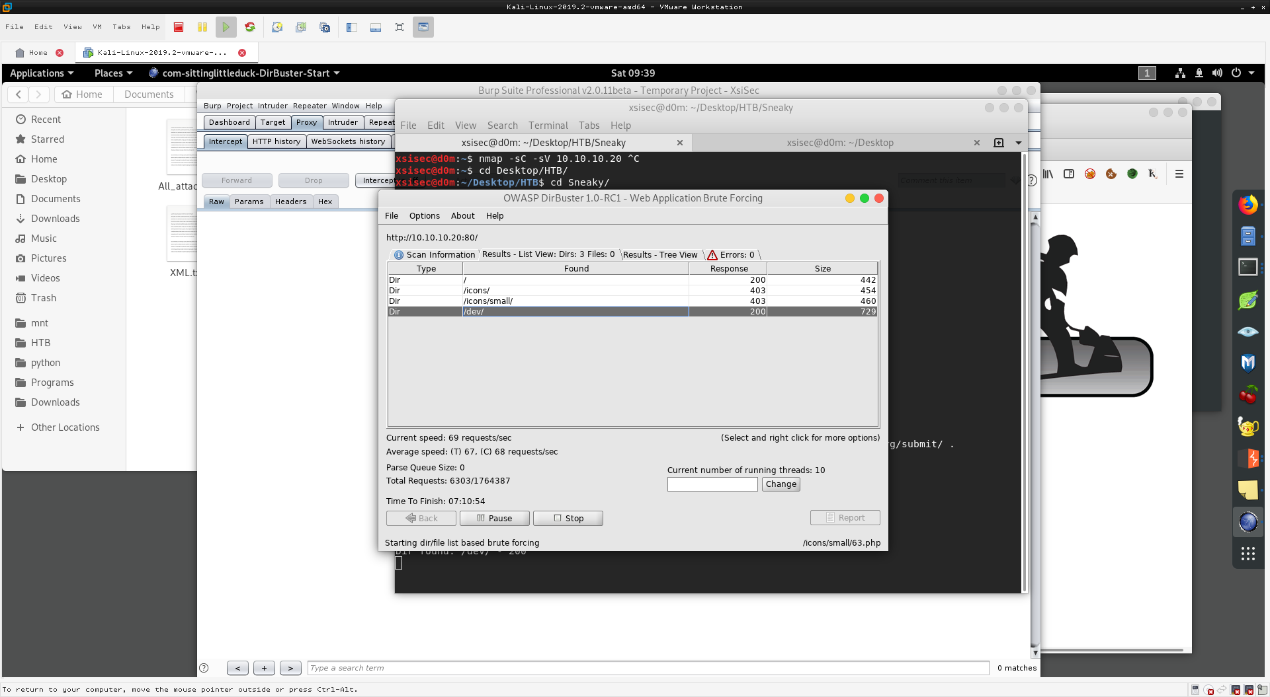Viewport: 1270px width, 697px height.
Task: Click the eye icon in the dock
Action: (x=1248, y=331)
